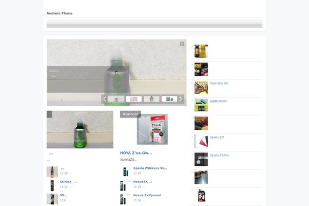Open the green bottle featured article image
Viewport: 309px width, 206px height.
(x=80, y=129)
